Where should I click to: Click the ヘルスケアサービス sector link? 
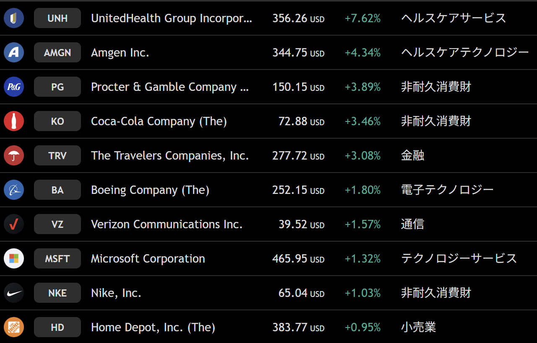[x=454, y=18]
